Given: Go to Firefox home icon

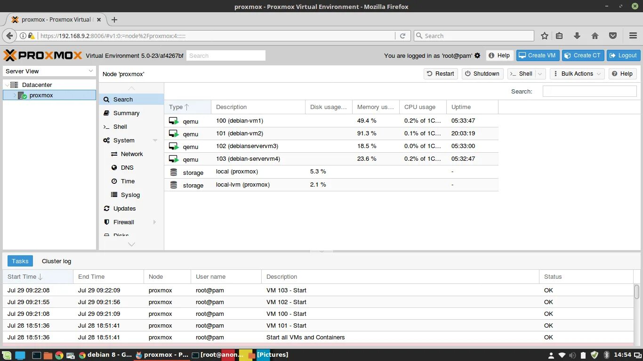Looking at the screenshot, I should tap(595, 36).
